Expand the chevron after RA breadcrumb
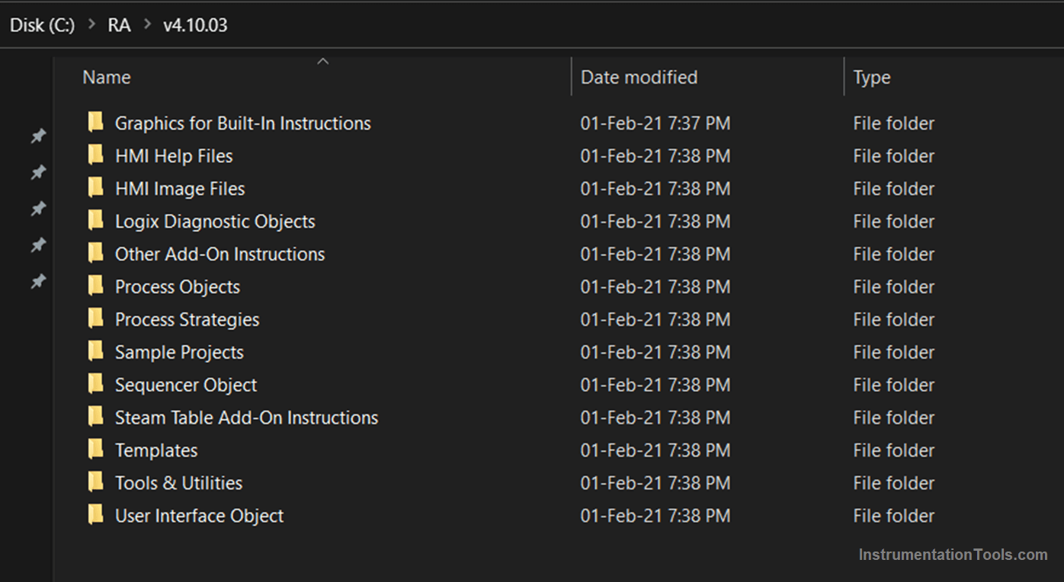The height and width of the screenshot is (582, 1064). 147,25
